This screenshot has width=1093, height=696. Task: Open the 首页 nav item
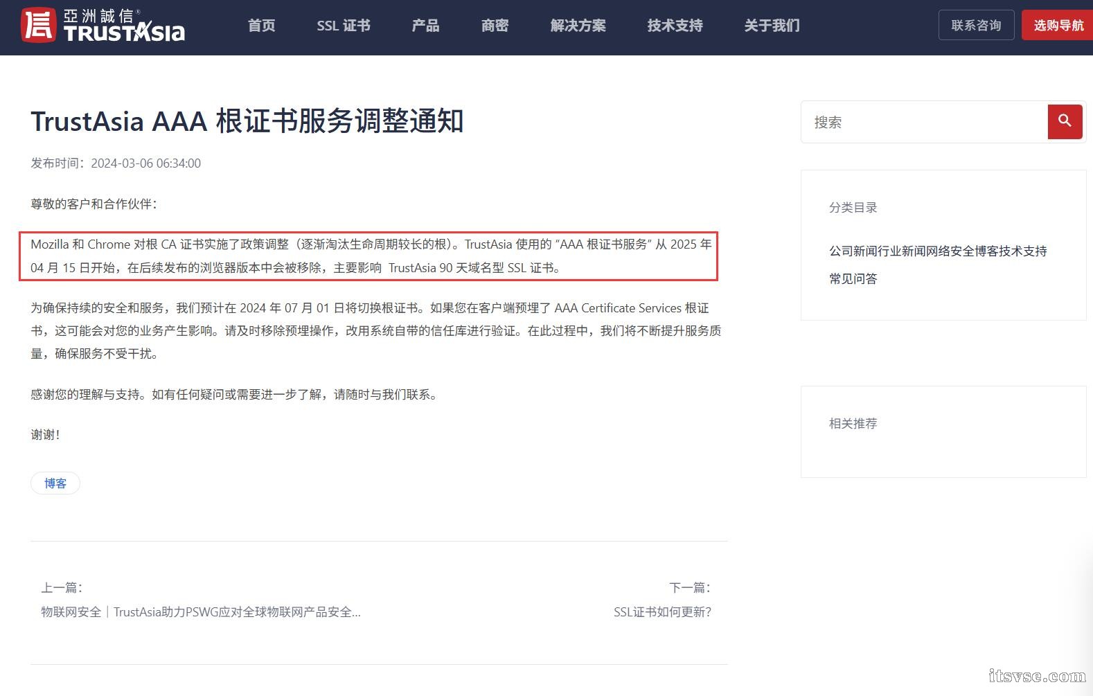(261, 26)
